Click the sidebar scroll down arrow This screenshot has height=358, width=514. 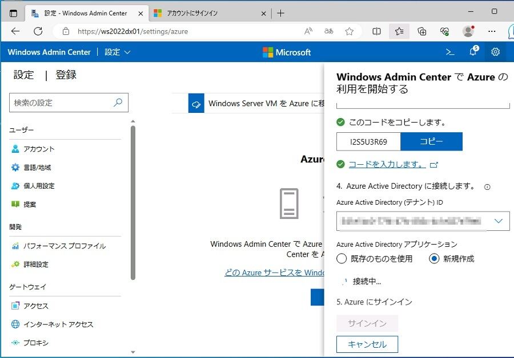coord(132,352)
